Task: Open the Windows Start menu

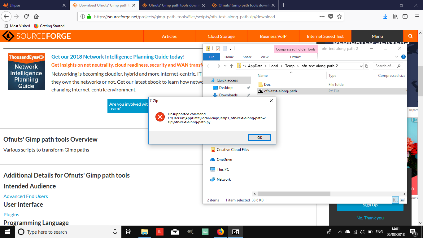Action: [x=7, y=232]
